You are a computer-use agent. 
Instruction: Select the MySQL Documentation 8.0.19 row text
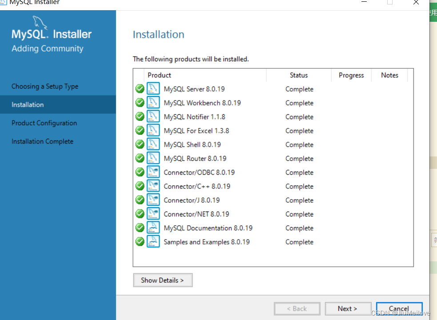tap(208, 228)
